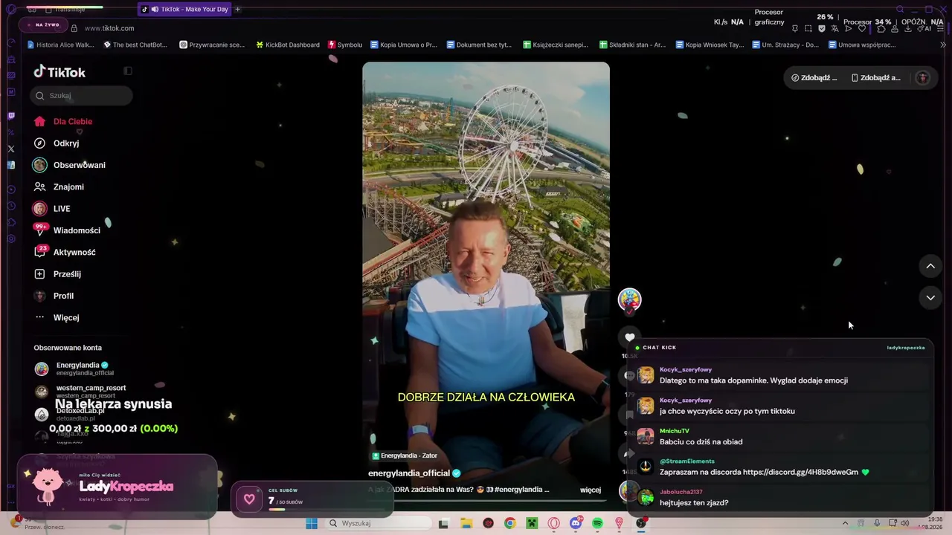The image size is (952, 535).
Task: Open the browser easy setup menu
Action: (941, 28)
